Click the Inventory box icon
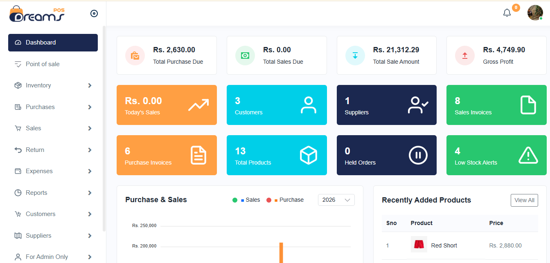Viewport: 550px width, 263px height. (x=18, y=85)
